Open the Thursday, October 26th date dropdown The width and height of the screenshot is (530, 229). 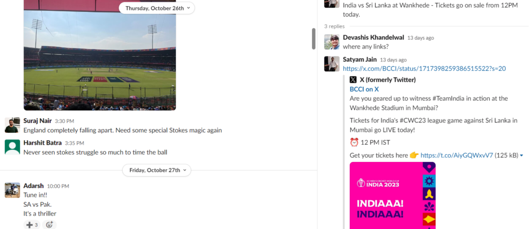pyautogui.click(x=157, y=8)
